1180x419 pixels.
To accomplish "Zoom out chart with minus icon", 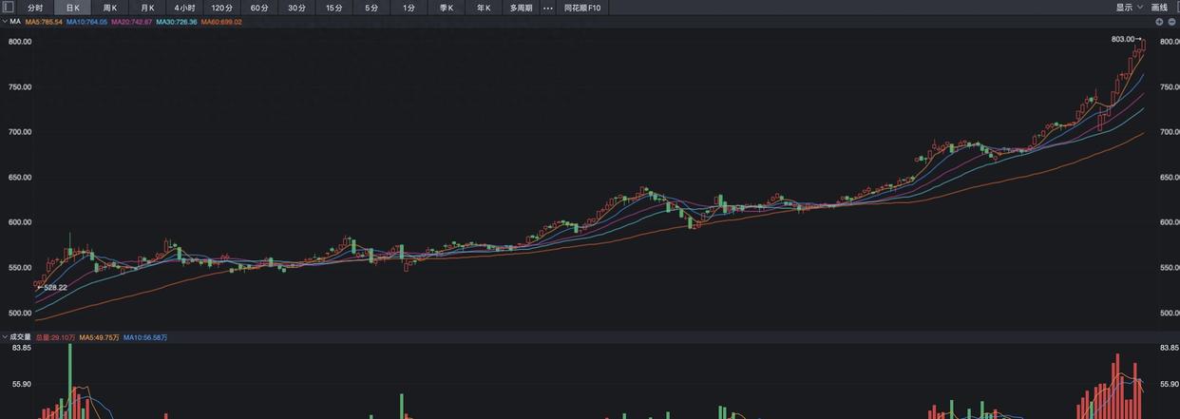I will click(x=1171, y=21).
